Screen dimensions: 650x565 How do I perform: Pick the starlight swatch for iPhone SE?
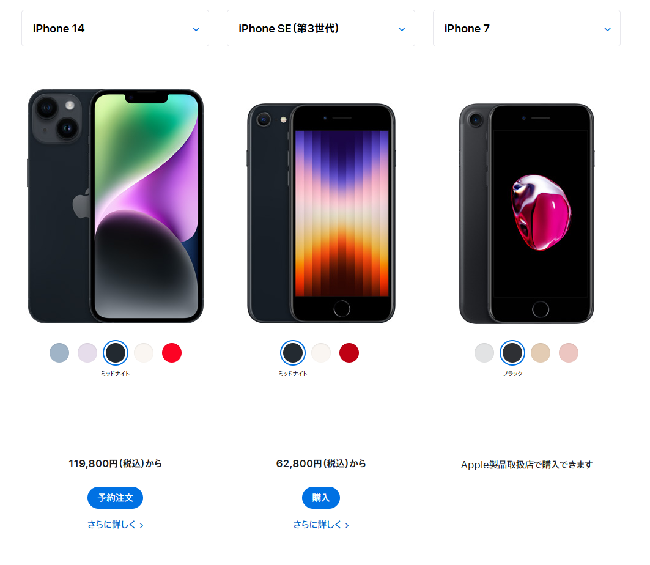(321, 353)
